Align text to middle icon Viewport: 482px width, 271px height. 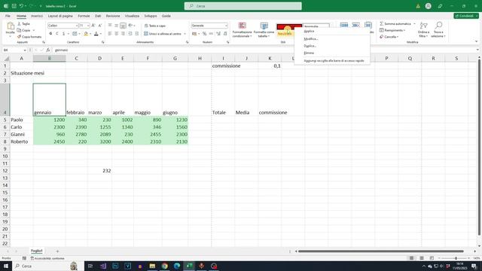click(117, 26)
